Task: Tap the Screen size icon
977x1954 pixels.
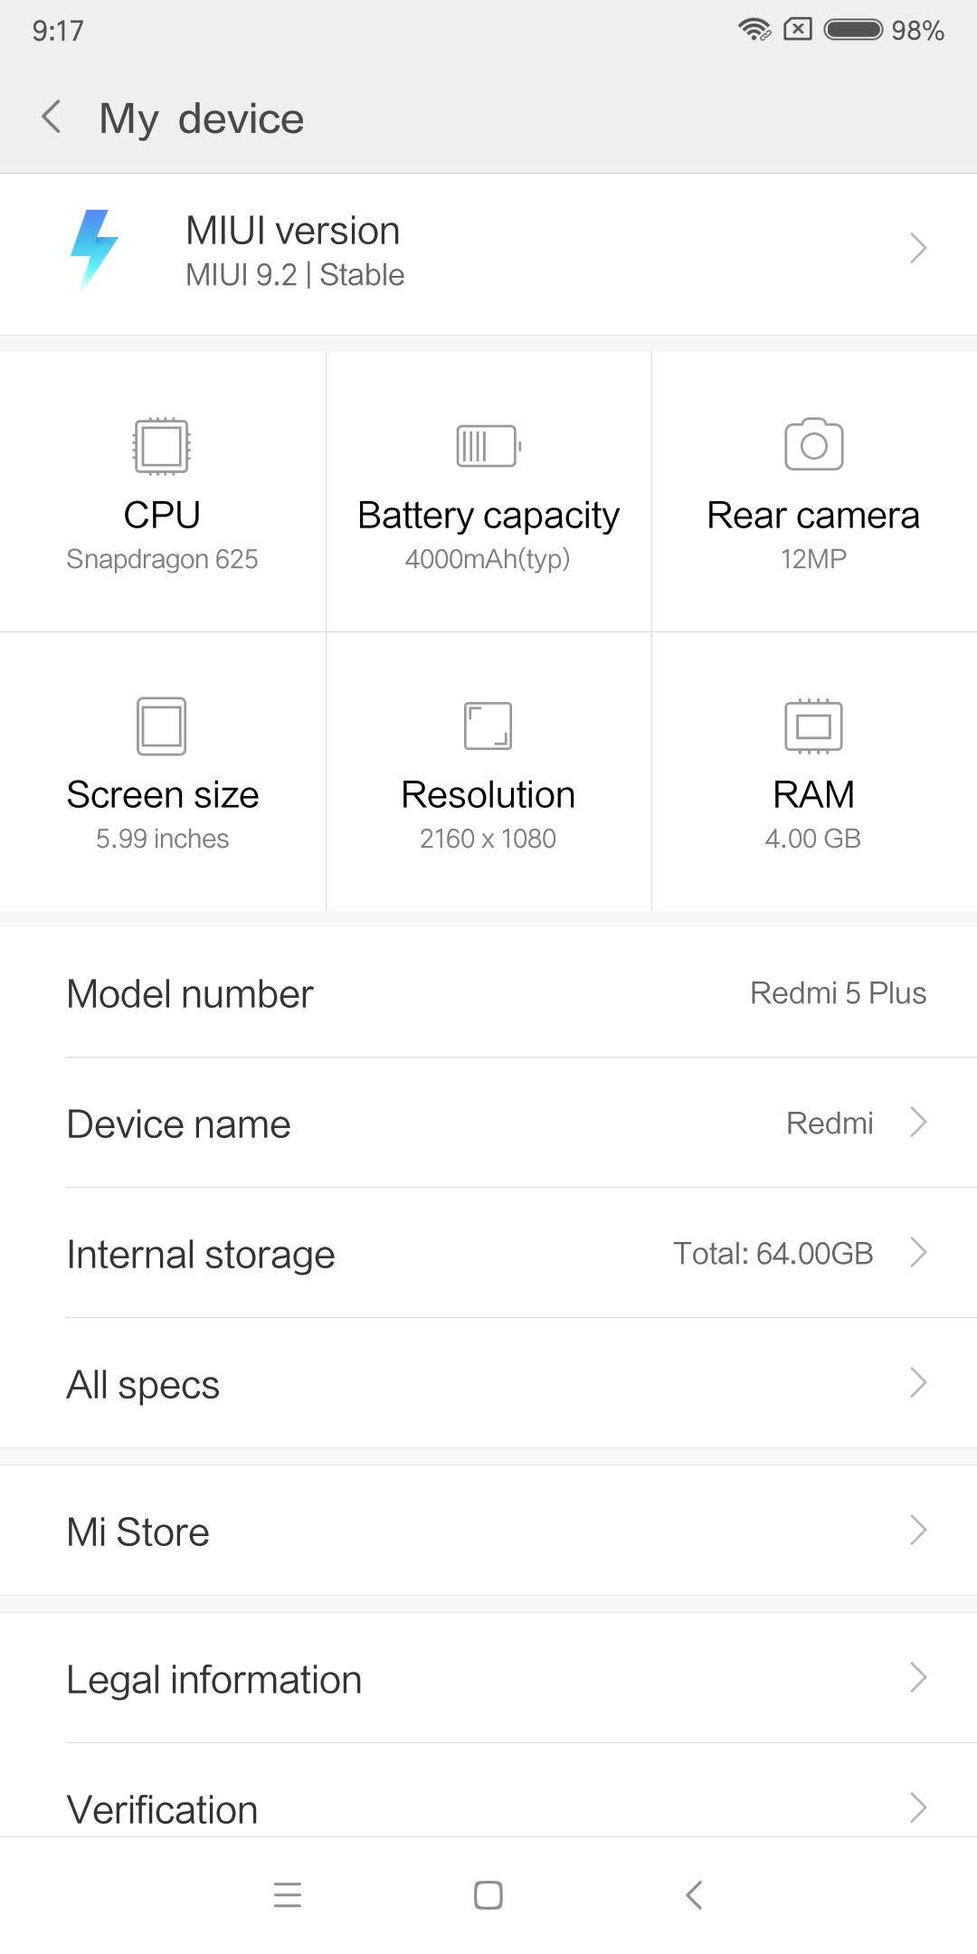Action: pyautogui.click(x=162, y=726)
